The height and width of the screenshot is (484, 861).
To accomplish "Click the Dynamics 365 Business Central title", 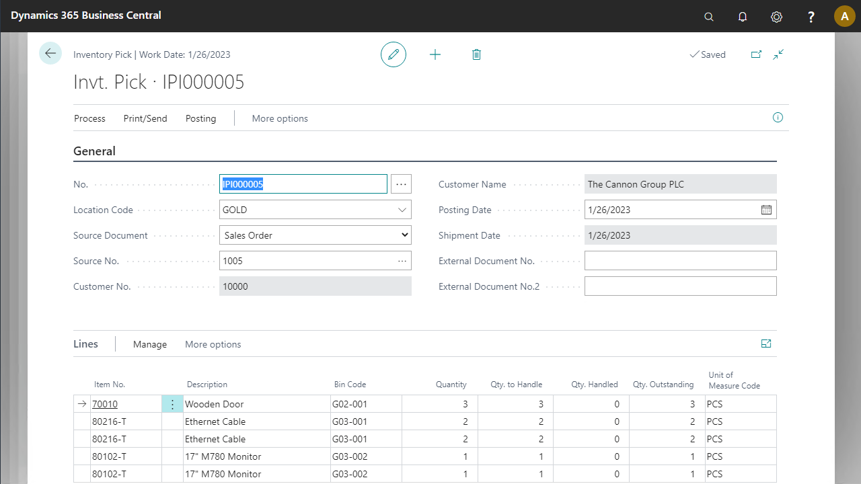I will tap(86, 15).
